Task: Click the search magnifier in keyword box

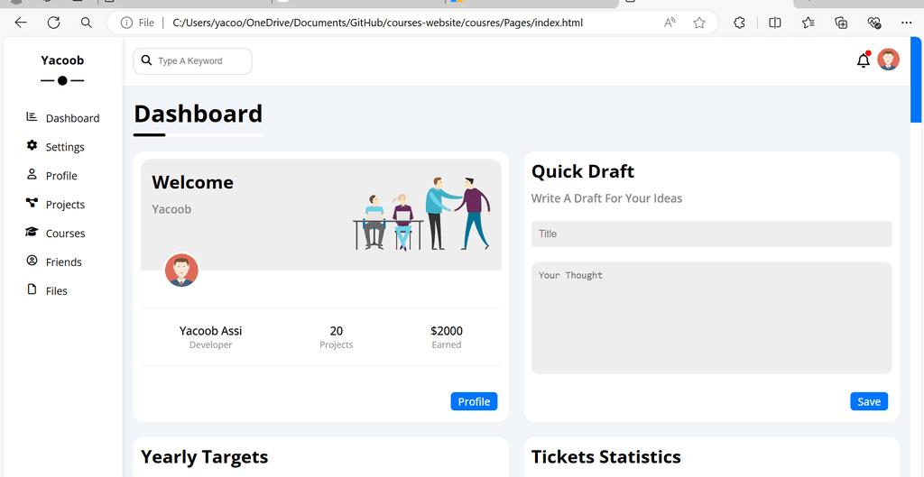Action: pyautogui.click(x=147, y=60)
